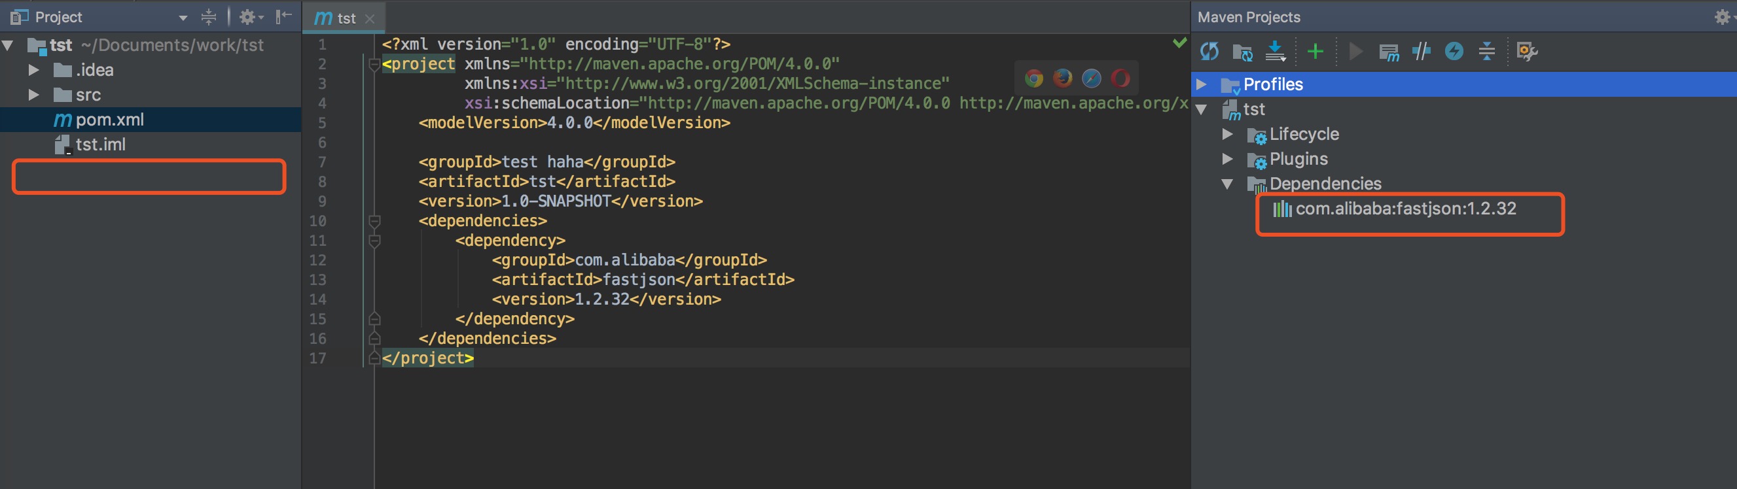Click the Run Maven Build play icon
This screenshot has width=1737, height=489.
point(1355,51)
